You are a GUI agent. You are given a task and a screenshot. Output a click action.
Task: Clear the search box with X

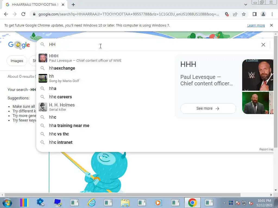263,45
